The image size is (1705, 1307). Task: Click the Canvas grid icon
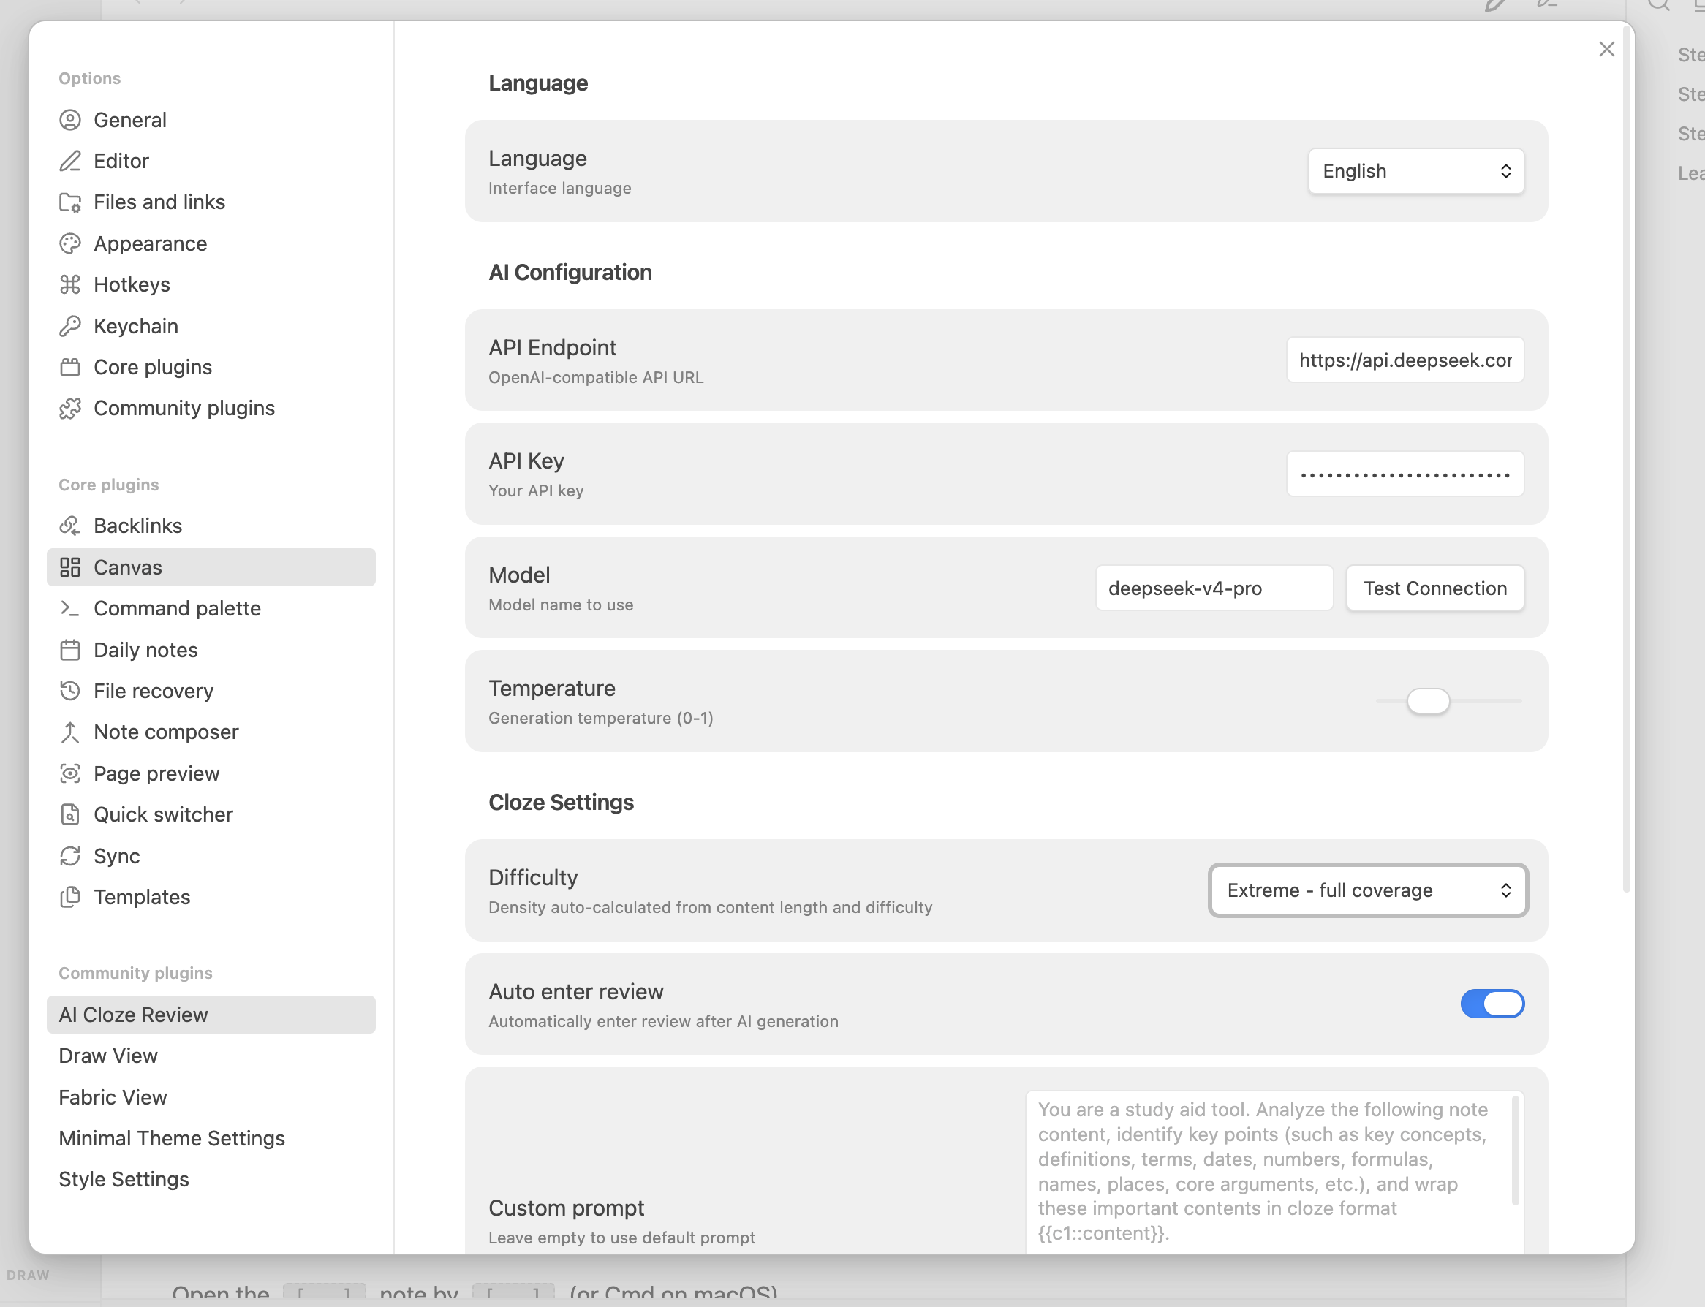coord(70,567)
